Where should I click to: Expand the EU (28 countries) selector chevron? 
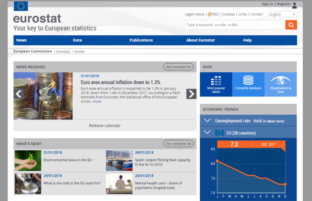click(x=207, y=132)
